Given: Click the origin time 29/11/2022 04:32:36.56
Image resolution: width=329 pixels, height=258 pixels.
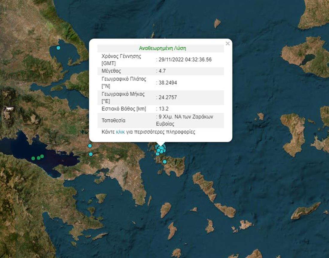Looking at the screenshot, I should [184, 60].
